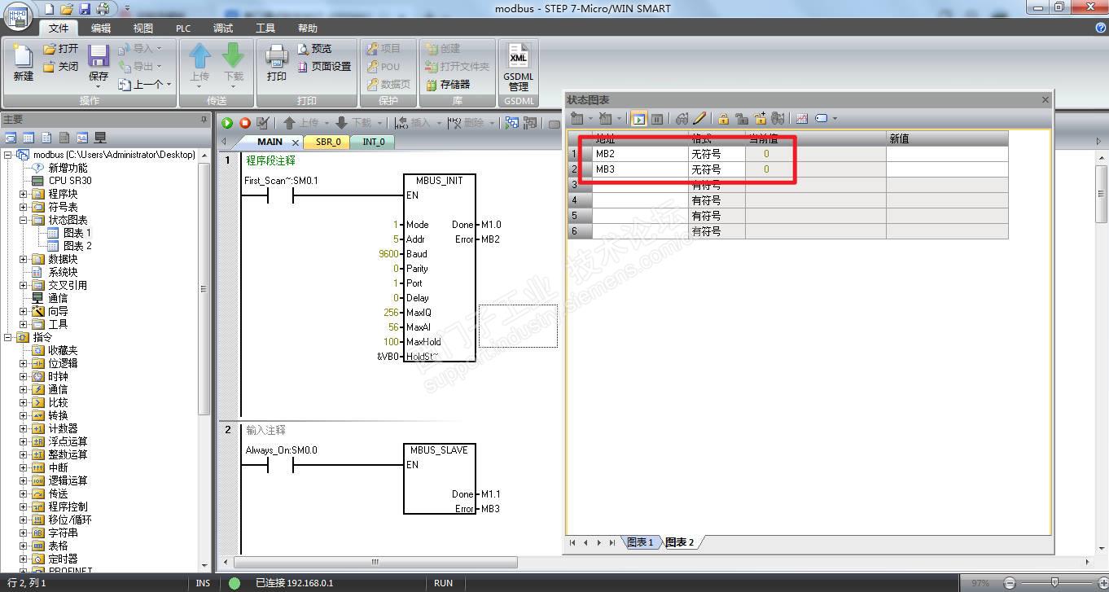Click the compile icon beside the STOP button
Screen dimensions: 1109x592
(263, 123)
